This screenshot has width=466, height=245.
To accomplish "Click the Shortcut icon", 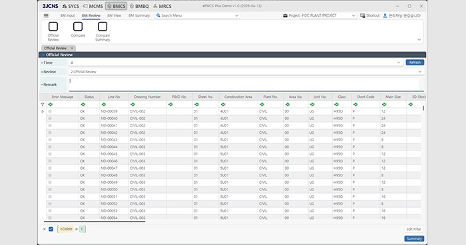I will tap(363, 15).
